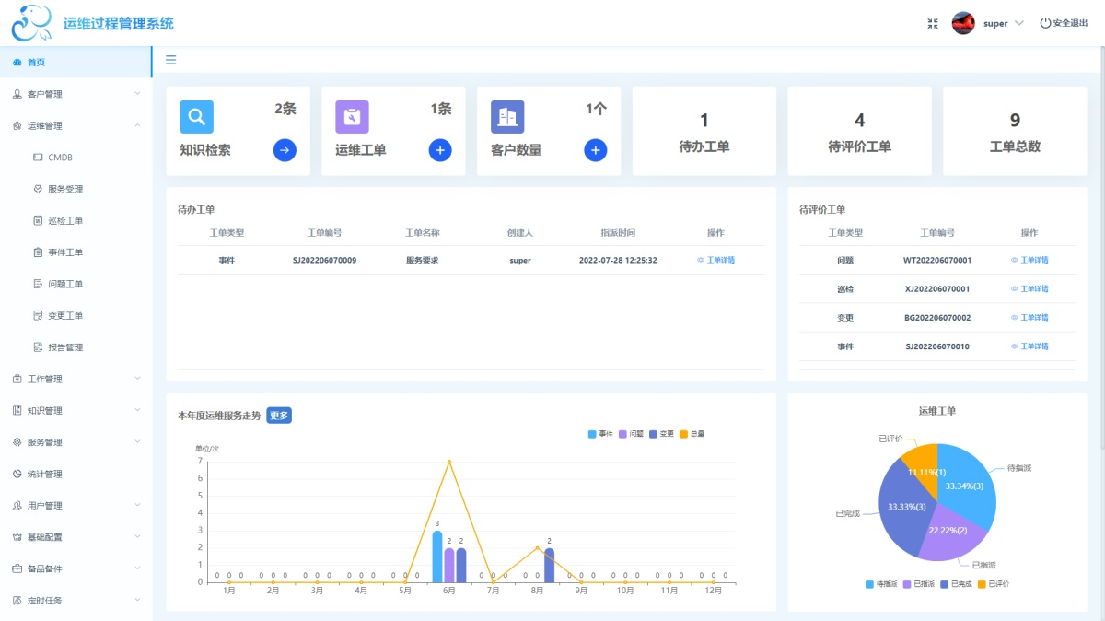Click the super user avatar
Viewport: 1105px width, 621px height.
963,23
